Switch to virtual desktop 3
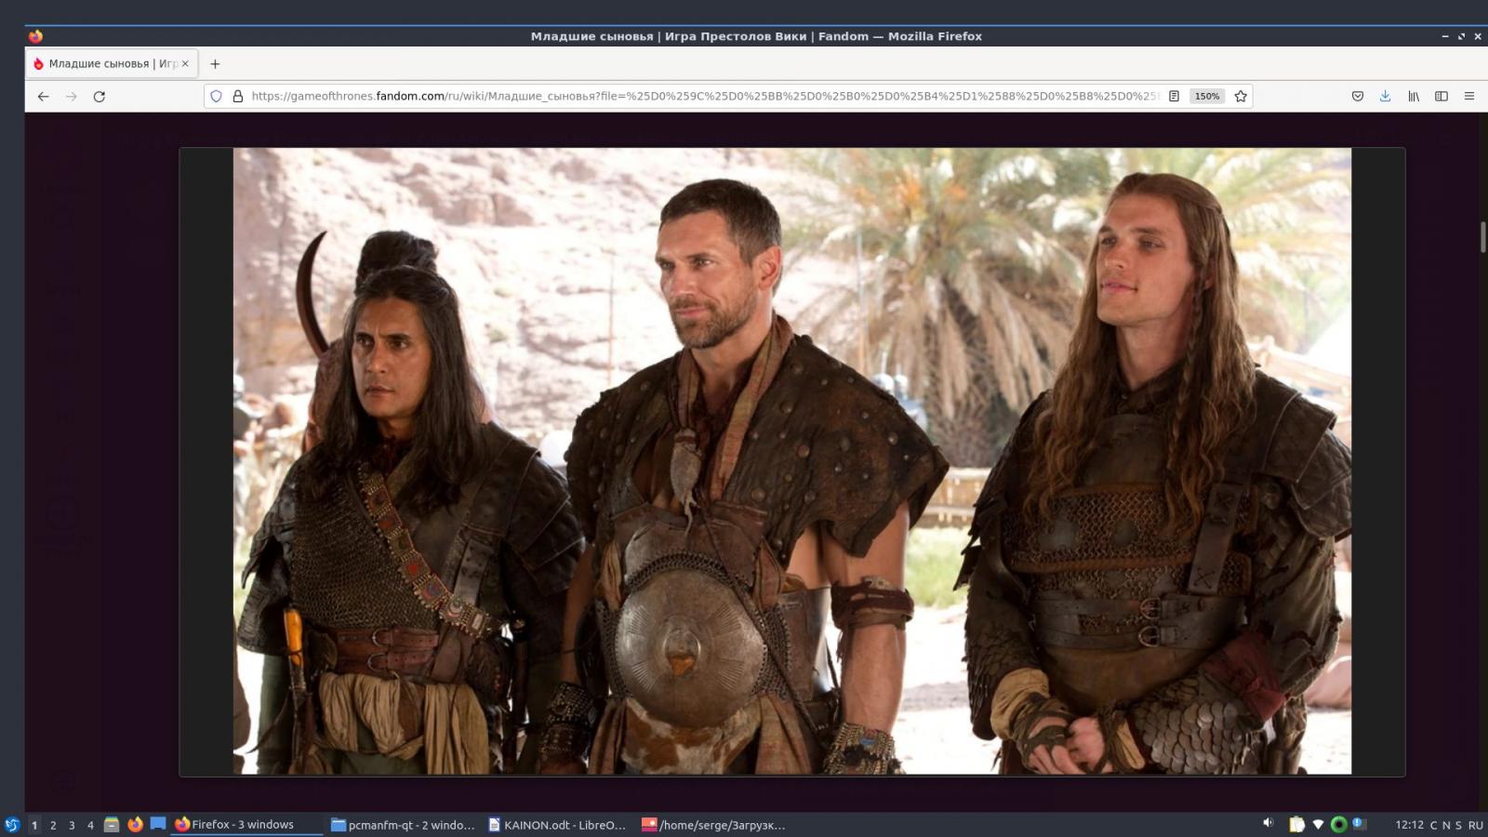 point(72,825)
